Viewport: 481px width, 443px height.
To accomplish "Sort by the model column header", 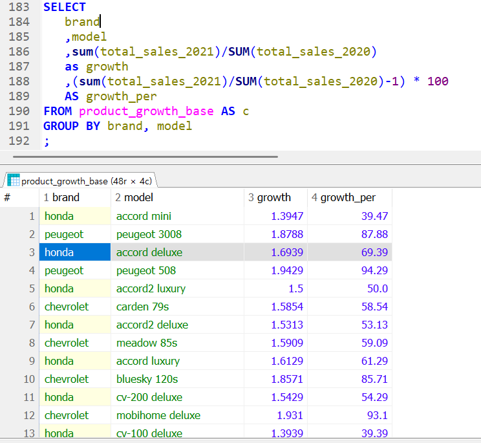I will click(x=177, y=197).
